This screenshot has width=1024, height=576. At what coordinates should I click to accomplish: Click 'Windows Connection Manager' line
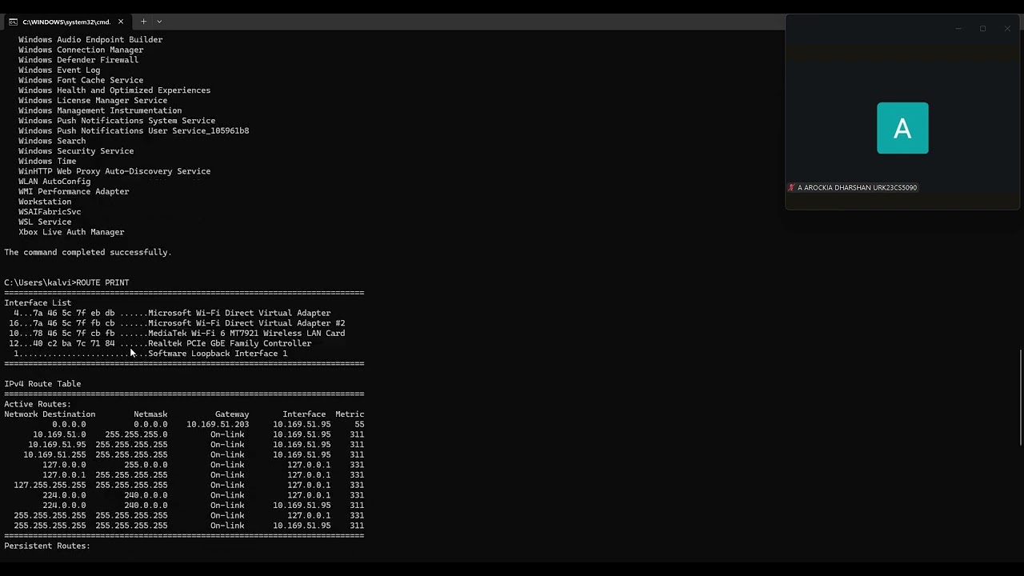[x=81, y=50]
